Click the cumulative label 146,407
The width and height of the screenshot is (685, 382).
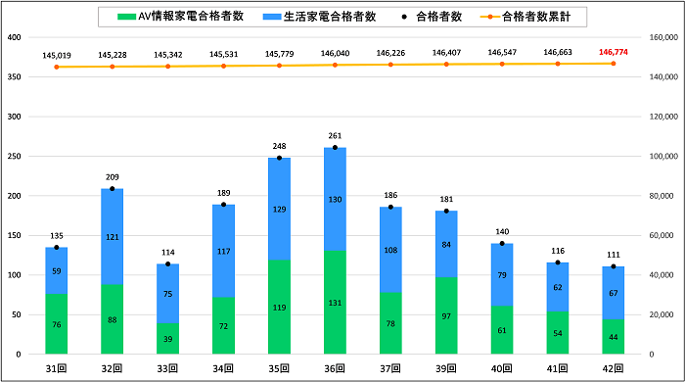click(x=446, y=53)
